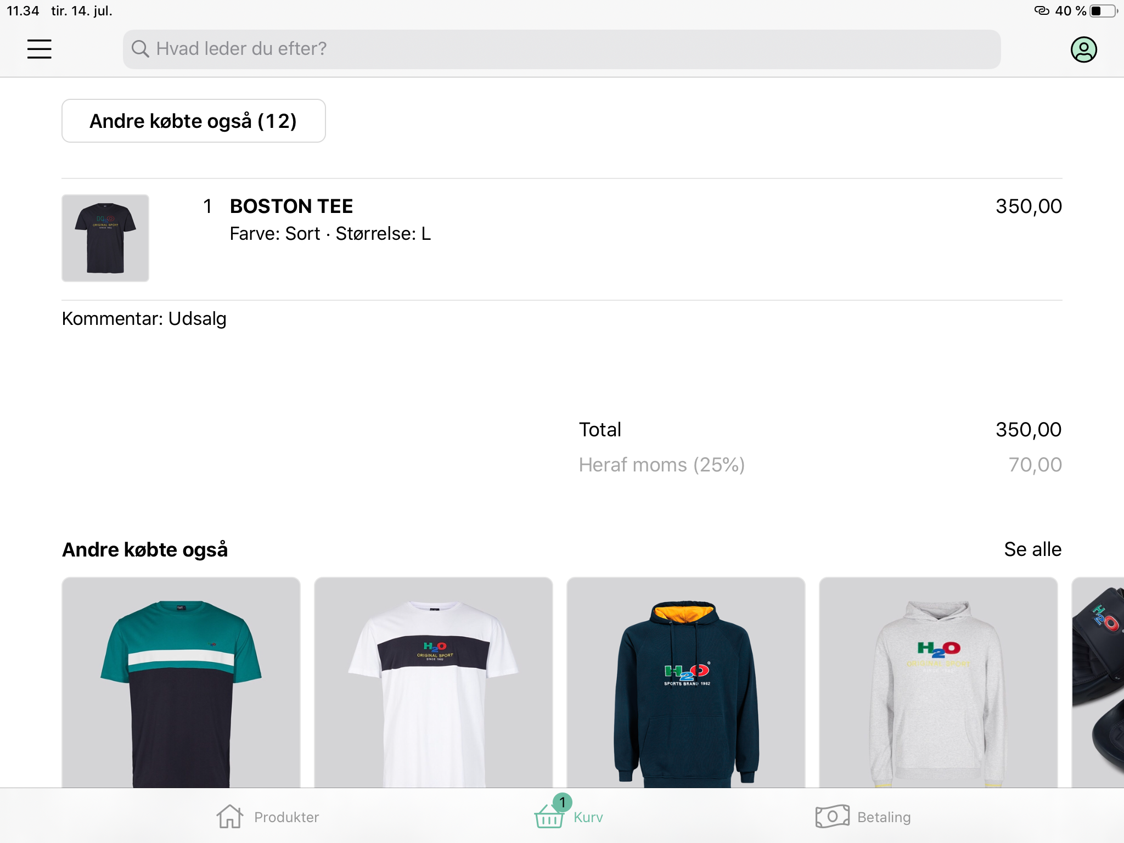Focus the "Hvad leder du efter?" search field
Image resolution: width=1124 pixels, height=843 pixels.
pyautogui.click(x=561, y=49)
